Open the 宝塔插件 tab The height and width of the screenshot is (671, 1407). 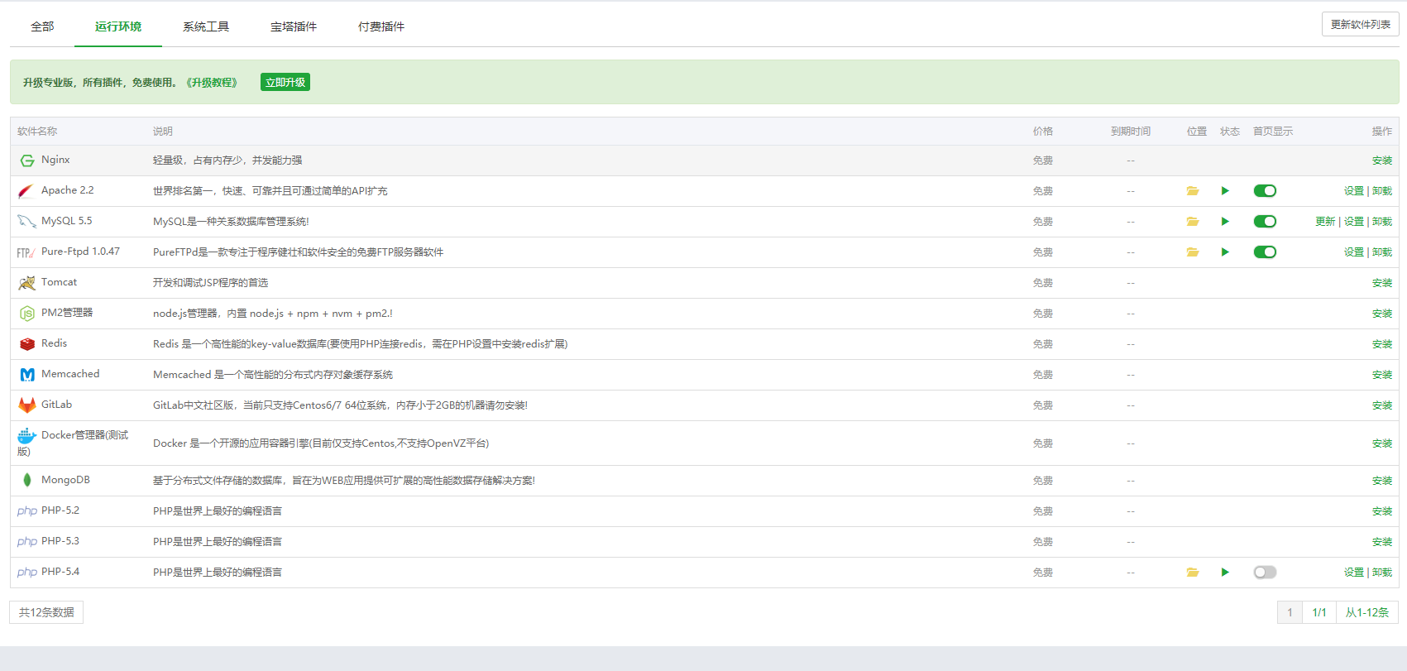tap(294, 26)
